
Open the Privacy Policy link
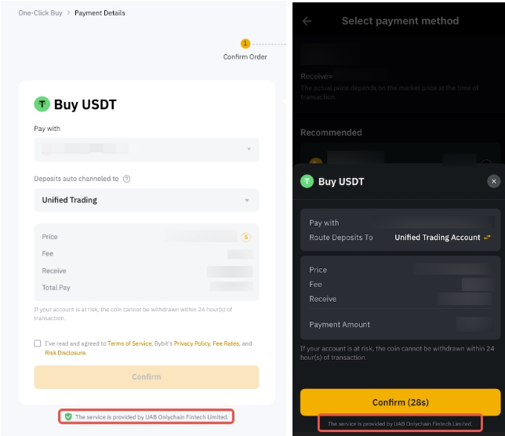click(191, 343)
